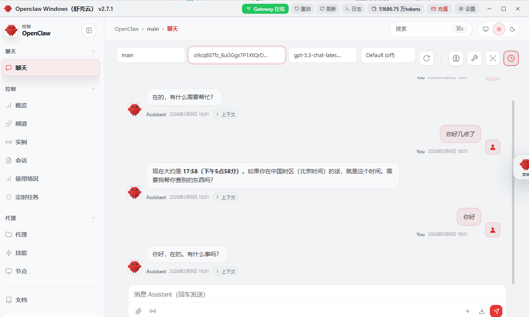Click the plus new session icon
Image resolution: width=529 pixels, height=317 pixels.
[468, 311]
